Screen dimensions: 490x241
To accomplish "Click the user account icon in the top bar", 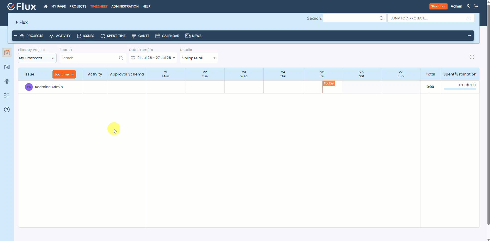I will (468, 6).
